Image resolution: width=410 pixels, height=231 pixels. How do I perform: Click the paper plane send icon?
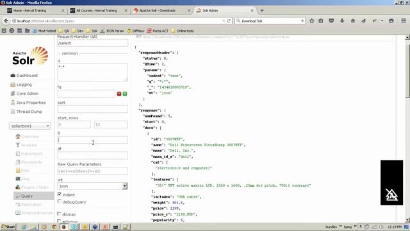coord(363,21)
